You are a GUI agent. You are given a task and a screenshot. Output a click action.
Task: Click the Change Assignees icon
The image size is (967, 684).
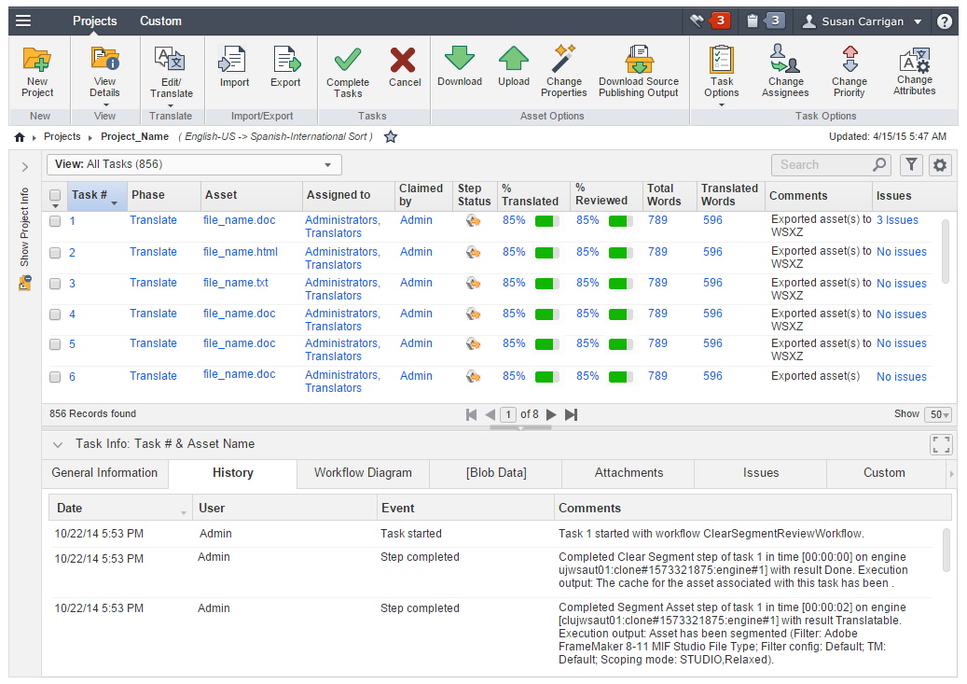[x=785, y=59]
